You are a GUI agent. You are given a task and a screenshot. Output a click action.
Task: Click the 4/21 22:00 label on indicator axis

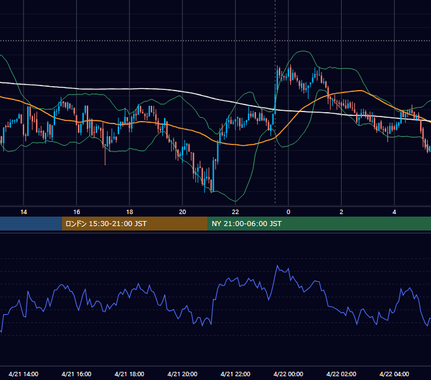pyautogui.click(x=235, y=374)
